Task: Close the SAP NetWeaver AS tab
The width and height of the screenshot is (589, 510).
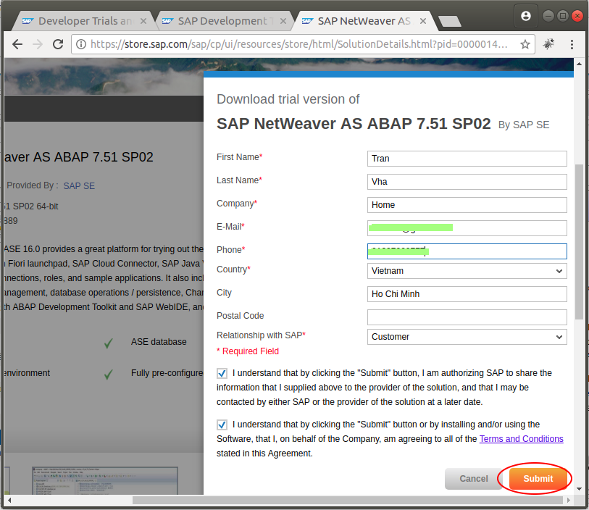Action: (x=423, y=21)
